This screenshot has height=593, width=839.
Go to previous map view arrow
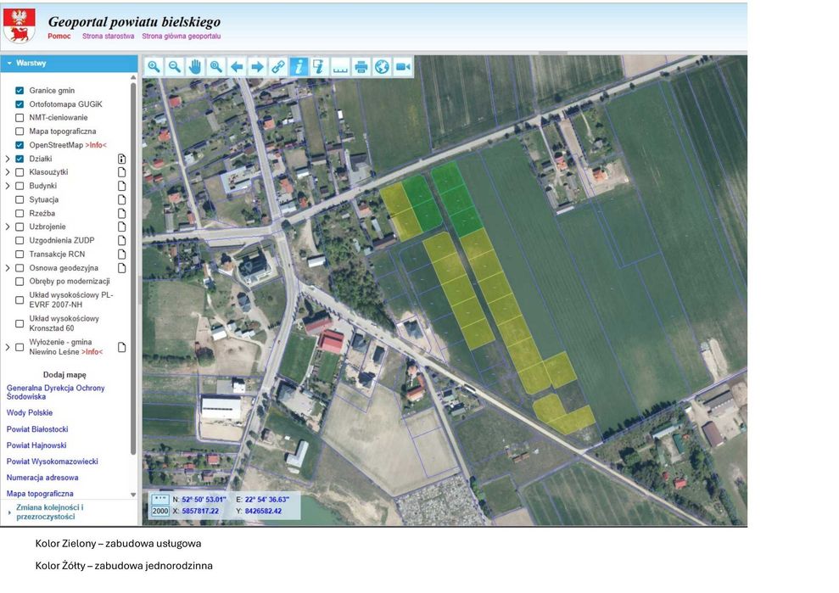[237, 67]
